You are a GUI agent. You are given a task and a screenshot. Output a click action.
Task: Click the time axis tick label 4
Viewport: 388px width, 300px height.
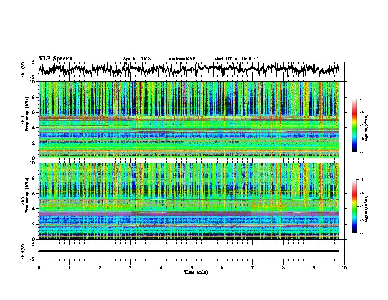161,268
